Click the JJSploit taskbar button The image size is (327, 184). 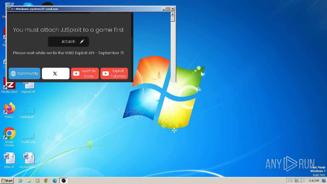point(64,181)
